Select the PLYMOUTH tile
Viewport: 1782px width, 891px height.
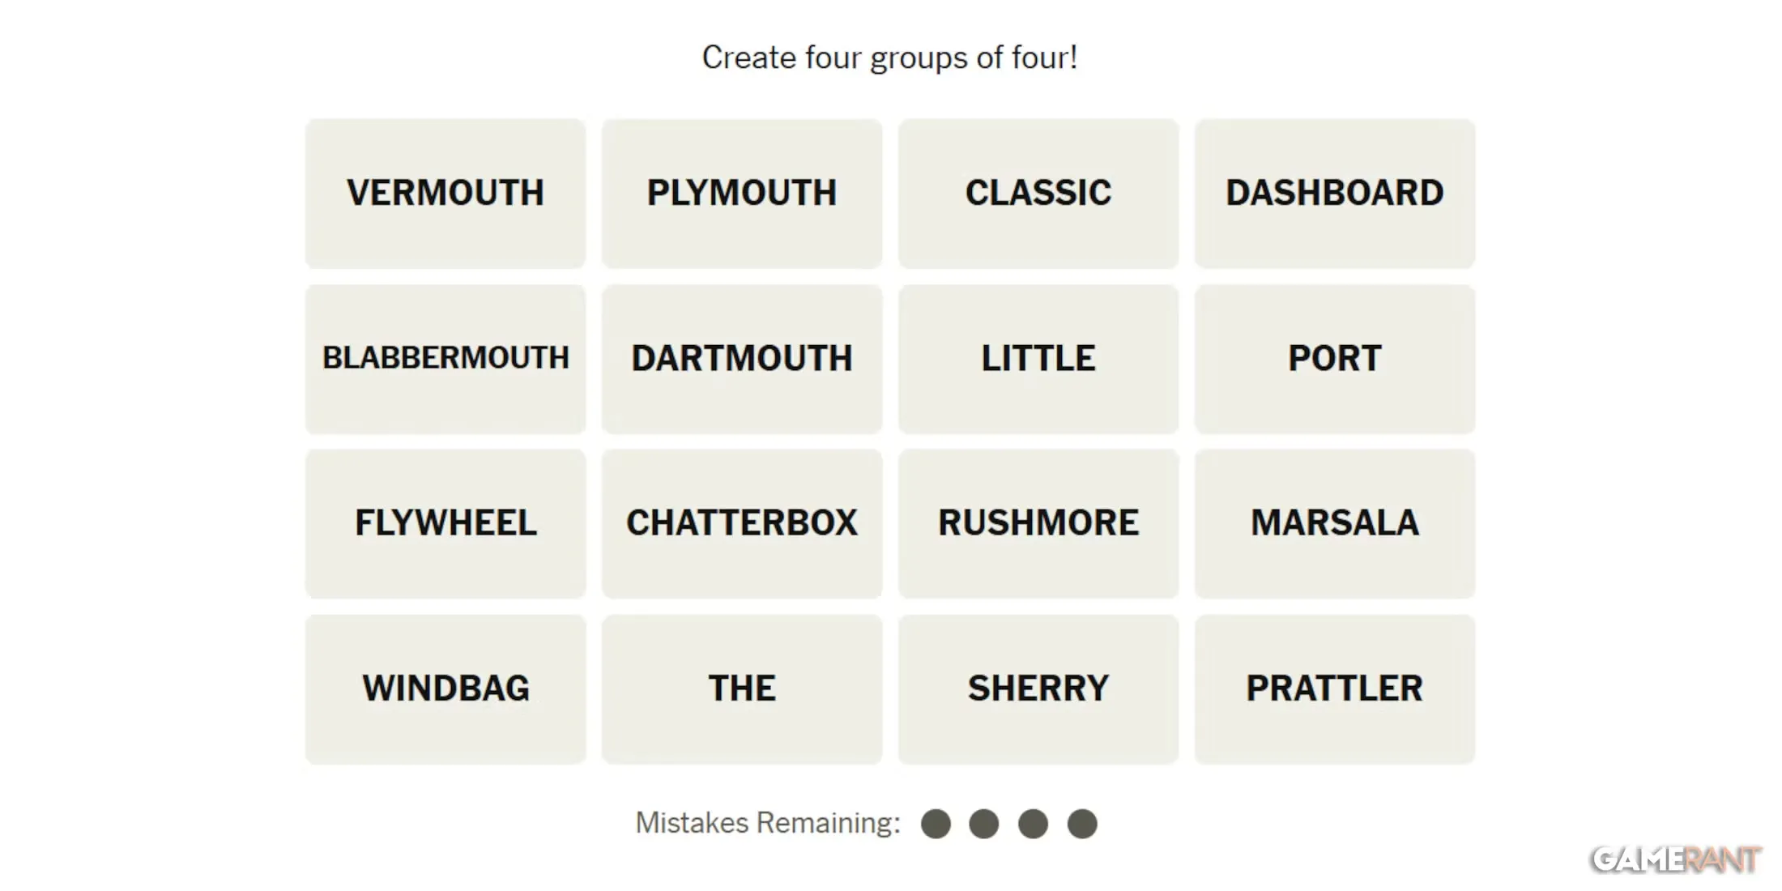742,194
